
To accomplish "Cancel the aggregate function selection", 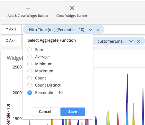I will click(45, 112).
